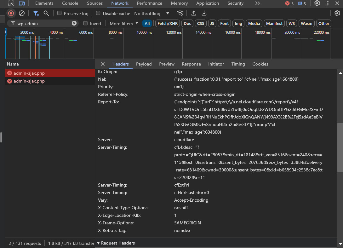Screen dimensions: 343x248
Task: Click the wp-admin filter text field
Action: (43, 23)
